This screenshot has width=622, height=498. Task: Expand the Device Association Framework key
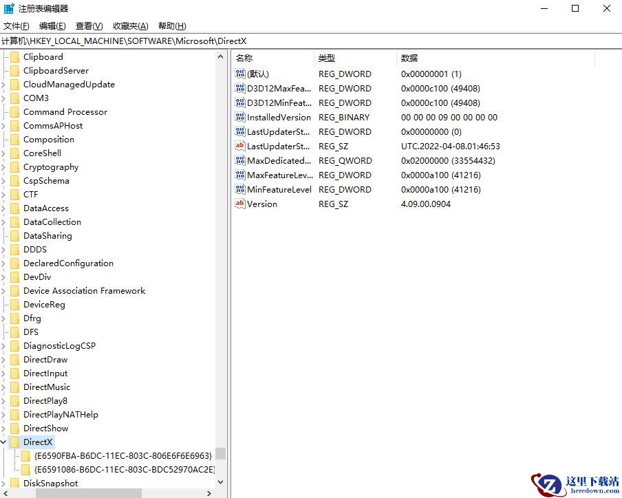[x=3, y=291]
